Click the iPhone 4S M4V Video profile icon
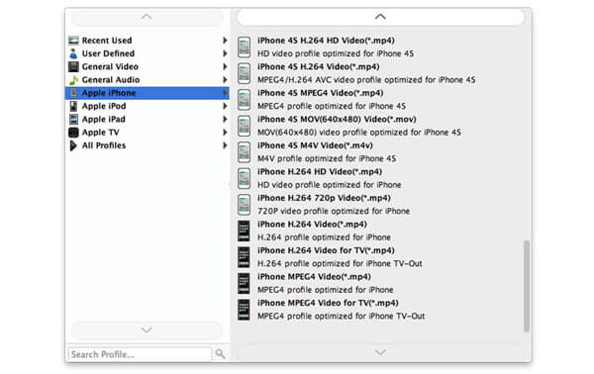 point(244,151)
